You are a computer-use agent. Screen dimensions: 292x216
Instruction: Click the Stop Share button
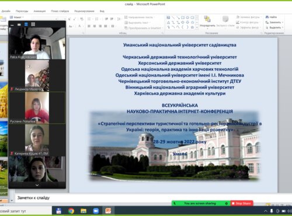[x=241, y=203]
